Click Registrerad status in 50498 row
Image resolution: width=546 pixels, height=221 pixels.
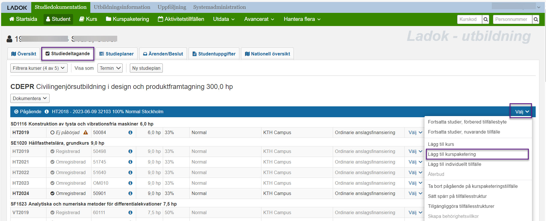(x=68, y=152)
